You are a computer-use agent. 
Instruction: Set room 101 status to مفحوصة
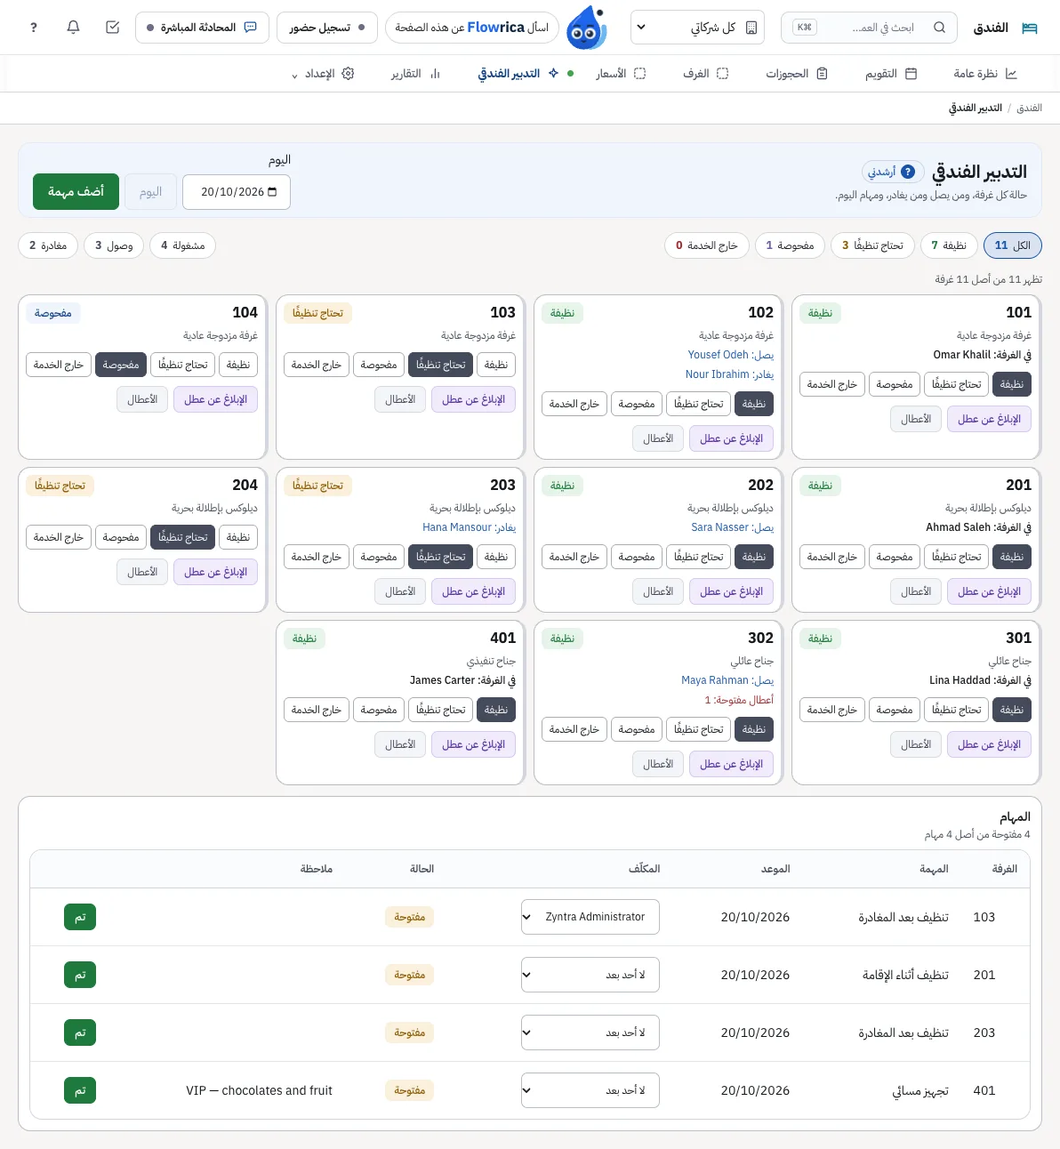tap(895, 384)
